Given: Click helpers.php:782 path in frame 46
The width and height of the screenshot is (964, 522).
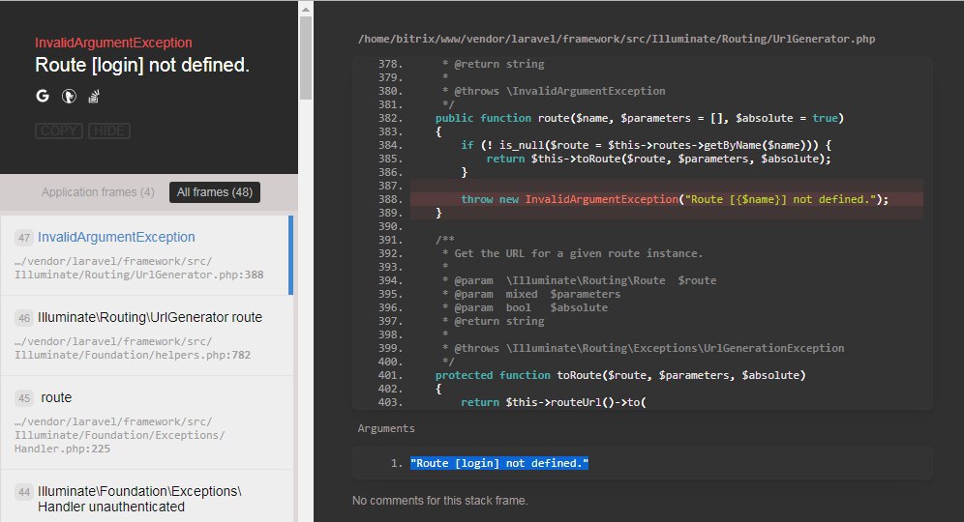Looking at the screenshot, I should [x=133, y=348].
